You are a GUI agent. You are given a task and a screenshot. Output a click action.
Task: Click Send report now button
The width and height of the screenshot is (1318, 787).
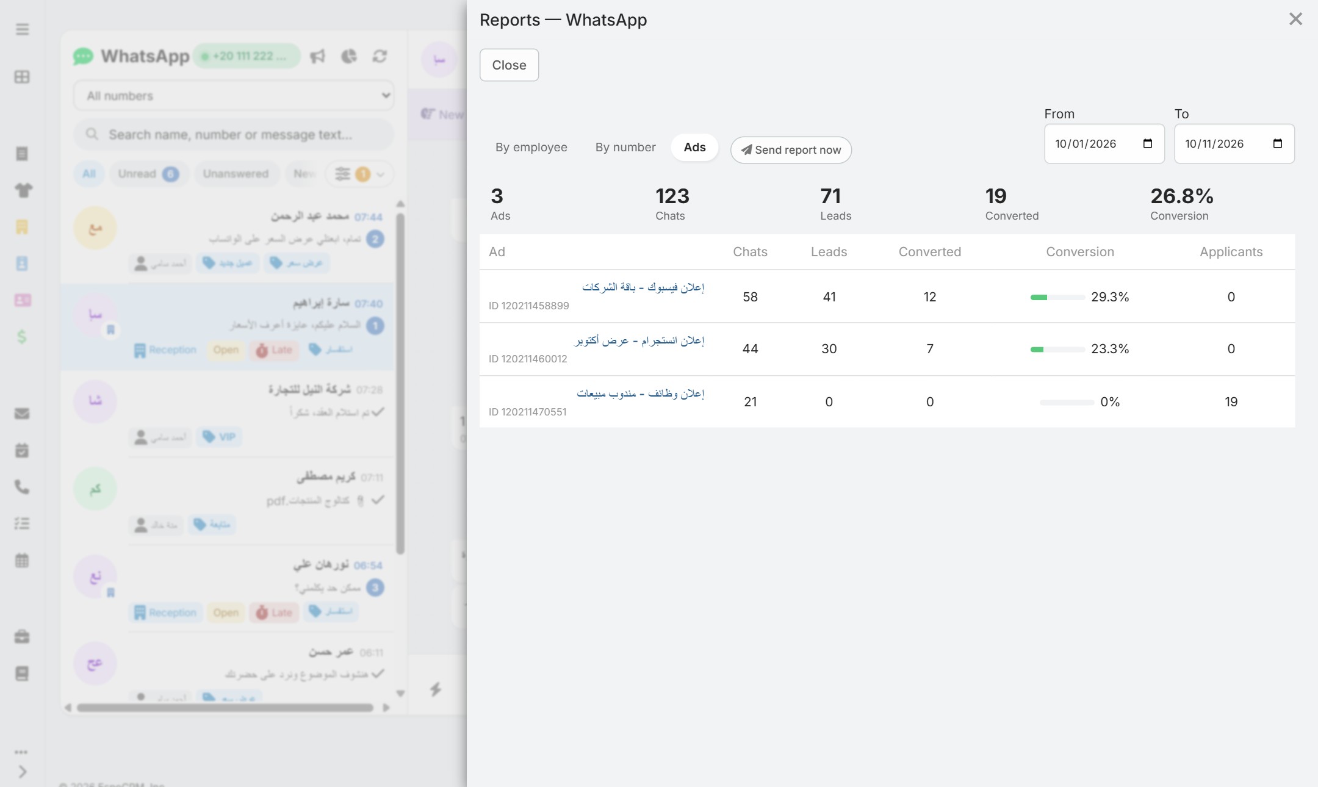[791, 150]
